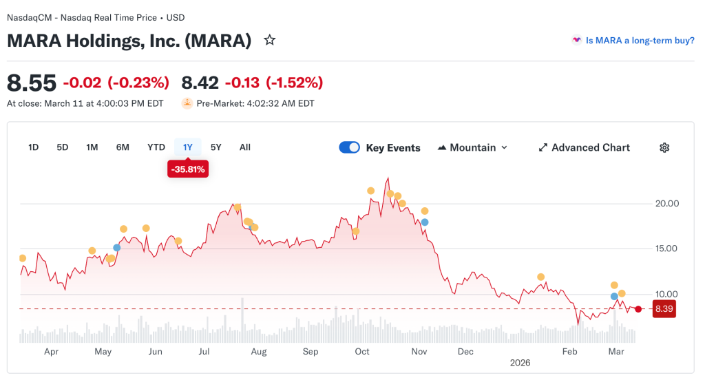This screenshot has width=705, height=380.
Task: Choose the 6M time range
Action: (x=123, y=147)
